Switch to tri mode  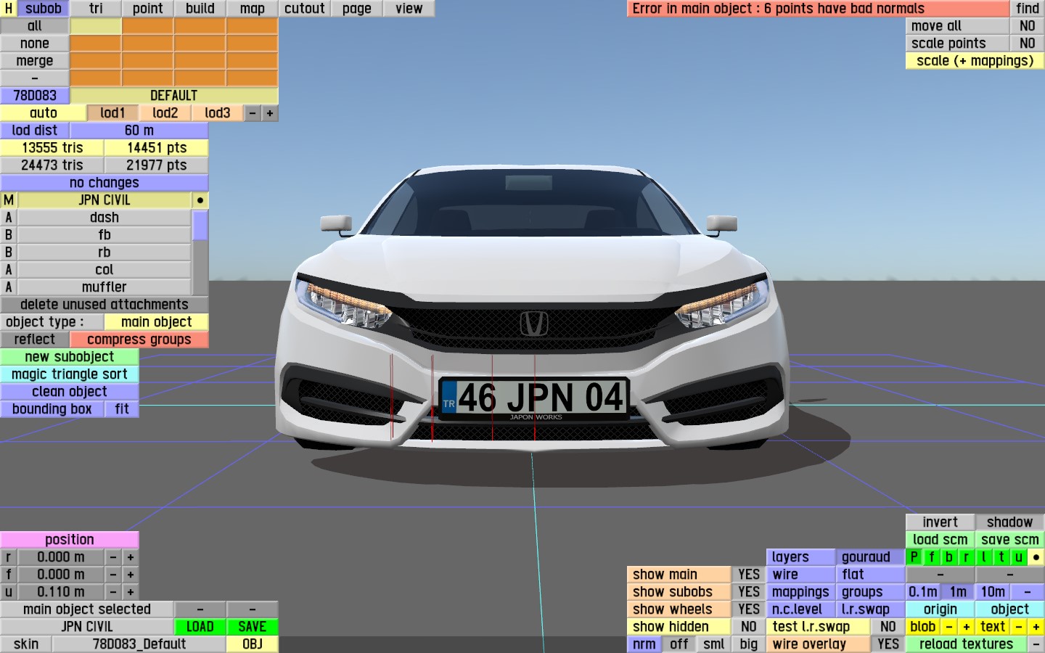pyautogui.click(x=96, y=9)
